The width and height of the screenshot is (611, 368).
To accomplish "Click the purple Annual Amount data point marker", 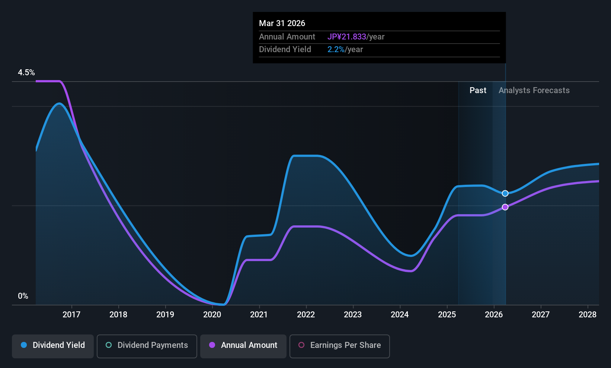I will point(505,207).
